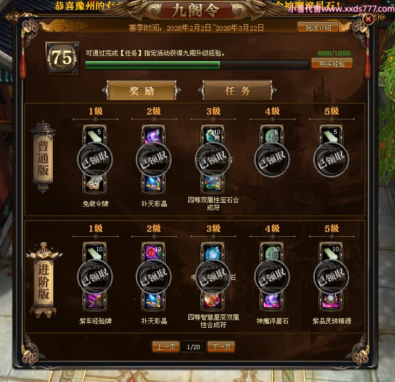
Task: Click the 玩法介绍 button
Action: 318,27
